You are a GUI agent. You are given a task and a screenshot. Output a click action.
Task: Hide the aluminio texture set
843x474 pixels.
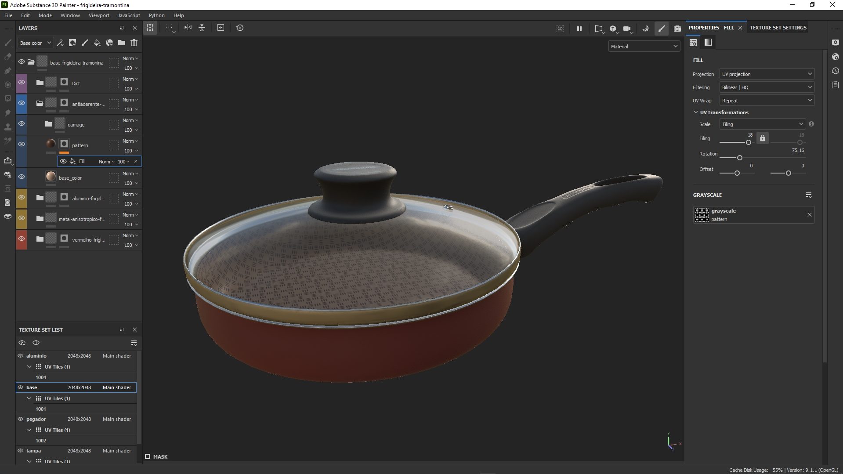tap(20, 356)
